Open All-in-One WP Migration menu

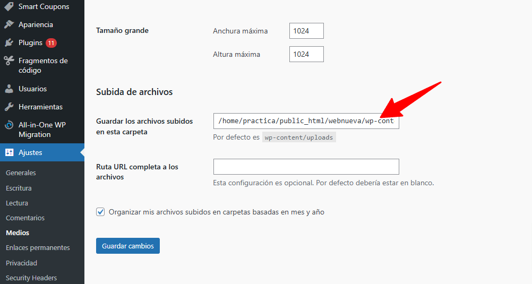tap(42, 130)
